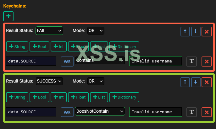This screenshot has height=129, width=216.
Task: Delete the FAIL keychain
Action: click(x=207, y=31)
